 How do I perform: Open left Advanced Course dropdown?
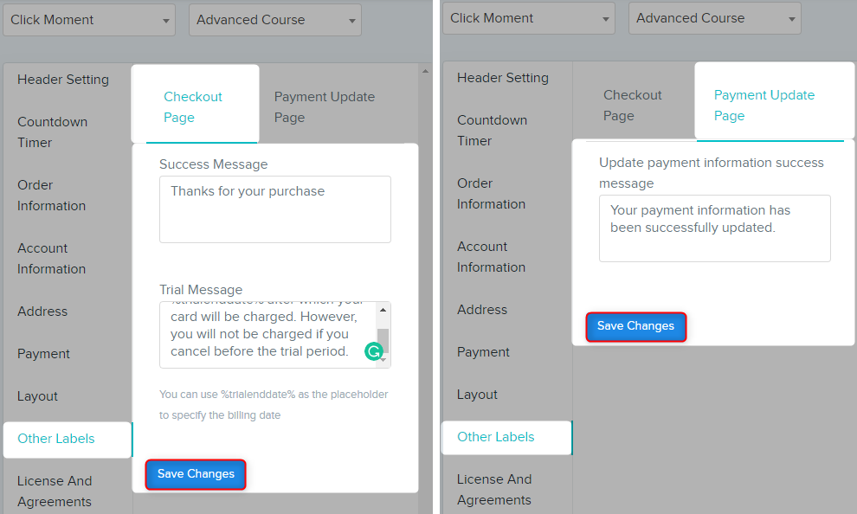(x=275, y=20)
